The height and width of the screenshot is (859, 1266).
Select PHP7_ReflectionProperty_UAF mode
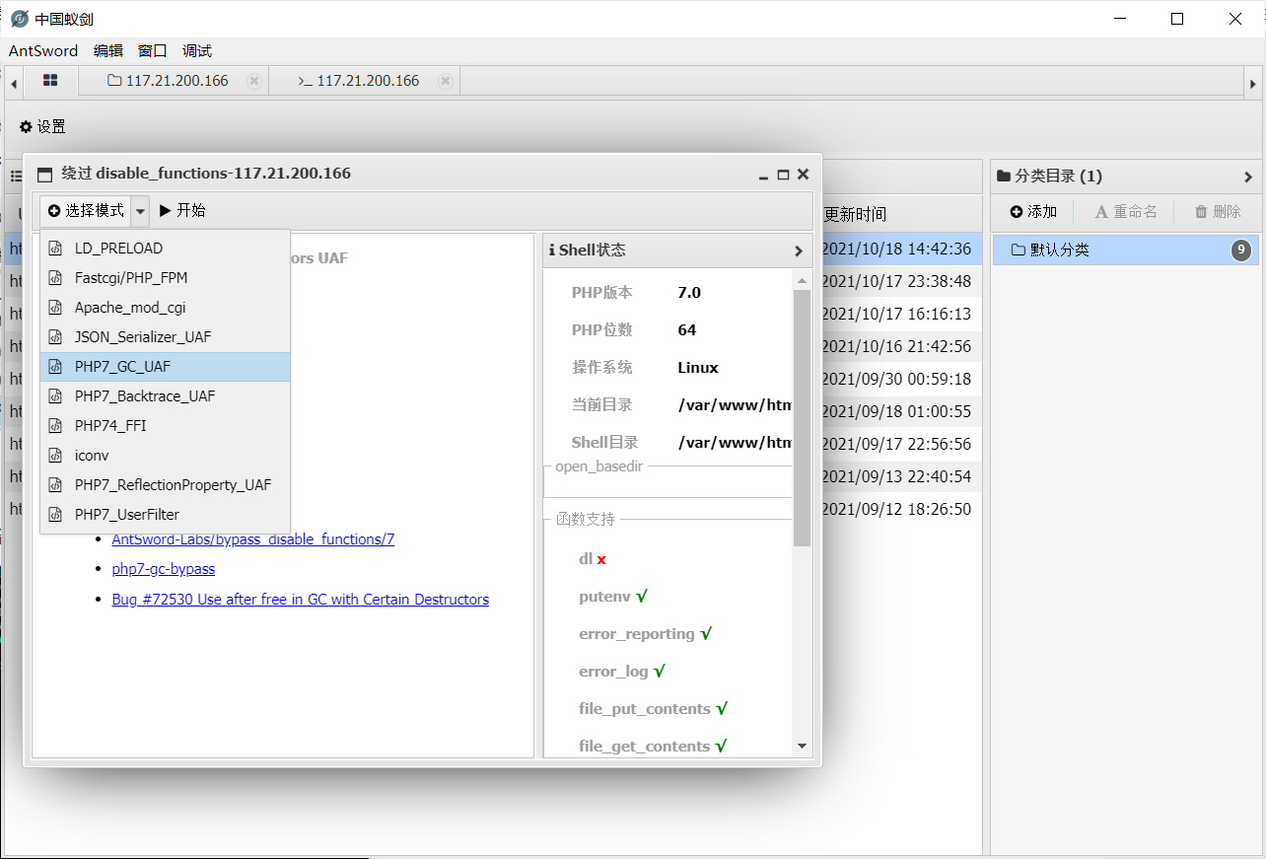pos(165,485)
